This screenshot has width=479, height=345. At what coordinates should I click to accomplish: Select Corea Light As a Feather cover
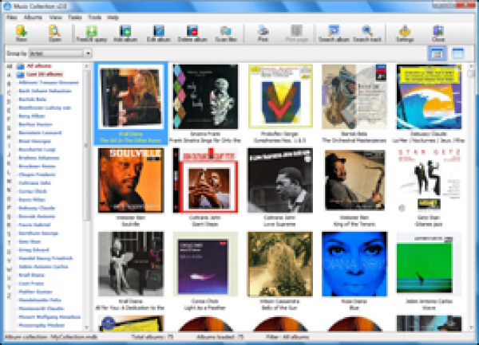pos(205,264)
